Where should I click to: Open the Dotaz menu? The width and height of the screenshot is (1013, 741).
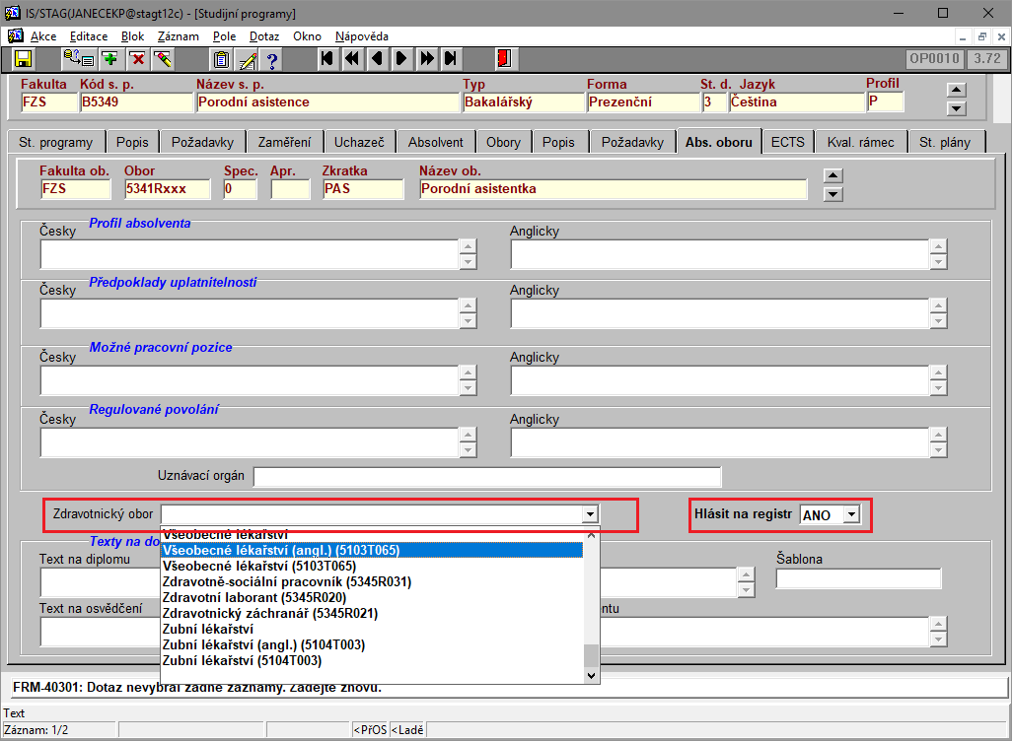[264, 36]
